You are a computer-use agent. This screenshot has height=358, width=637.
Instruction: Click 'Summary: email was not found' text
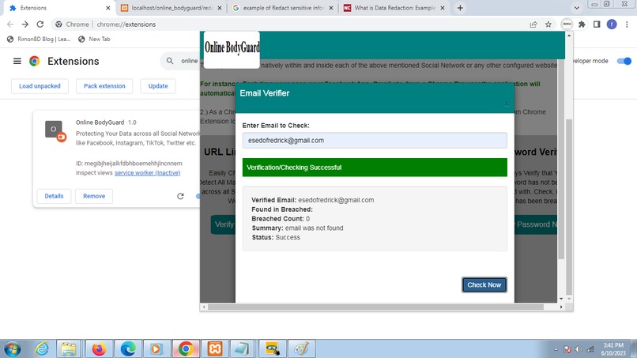(297, 228)
